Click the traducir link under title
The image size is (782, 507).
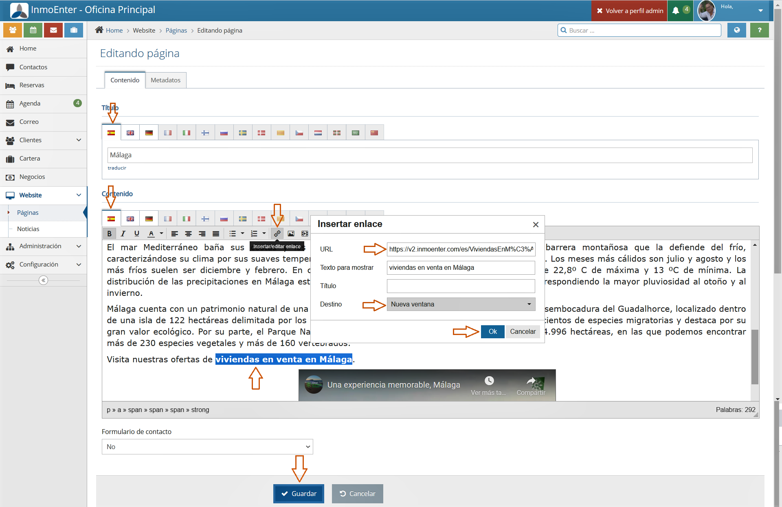pyautogui.click(x=117, y=168)
